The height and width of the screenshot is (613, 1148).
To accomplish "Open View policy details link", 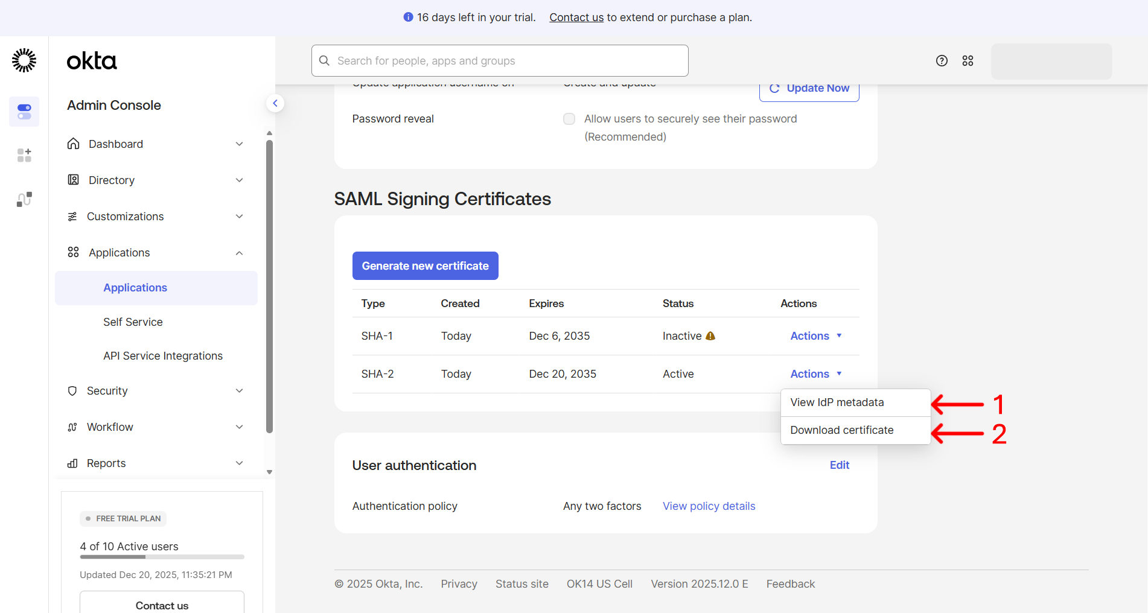I will [x=709, y=506].
